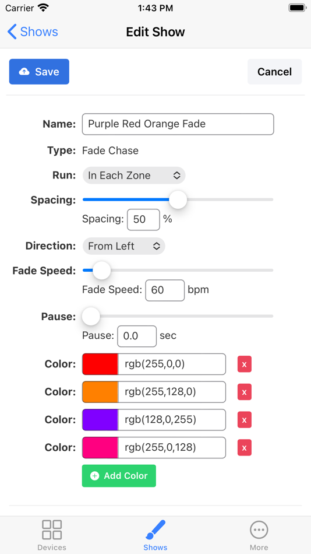Open the purple color swatch picker
This screenshot has width=311, height=554.
coord(100,420)
